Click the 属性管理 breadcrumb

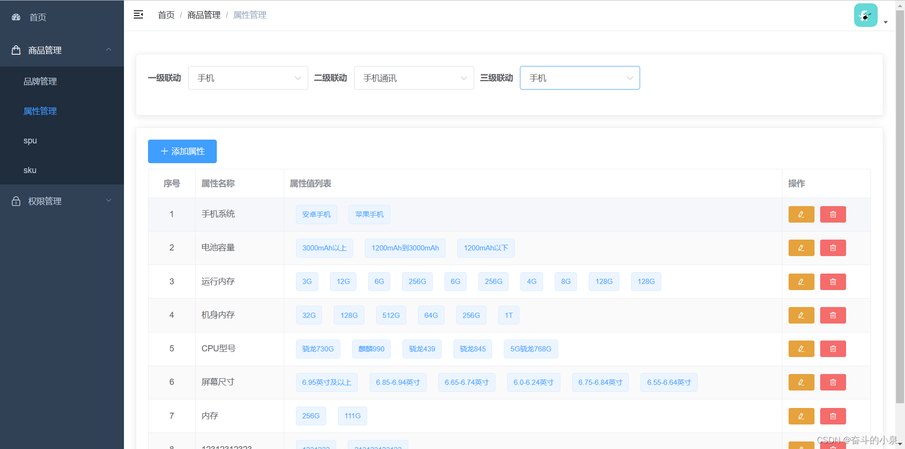(250, 15)
